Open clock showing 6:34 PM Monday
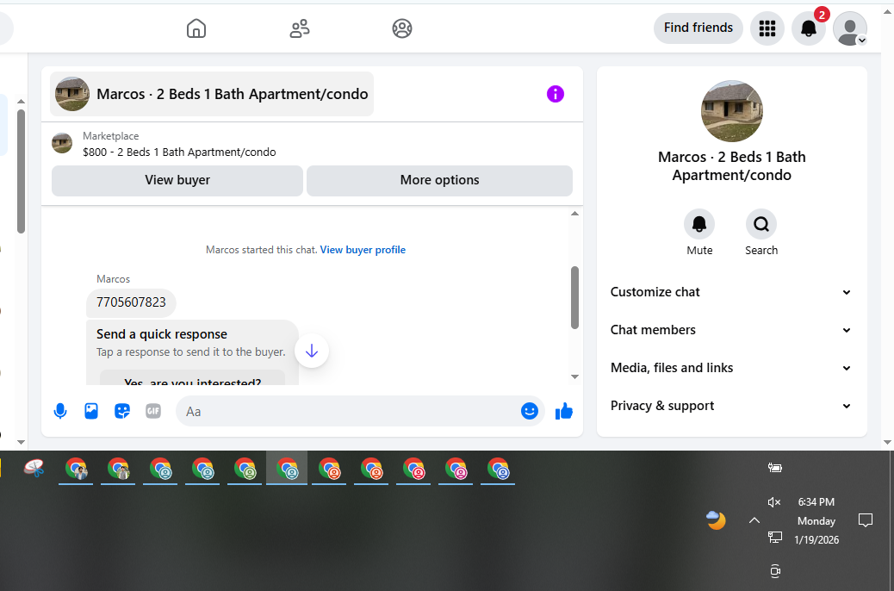This screenshot has height=591, width=894. pos(816,521)
